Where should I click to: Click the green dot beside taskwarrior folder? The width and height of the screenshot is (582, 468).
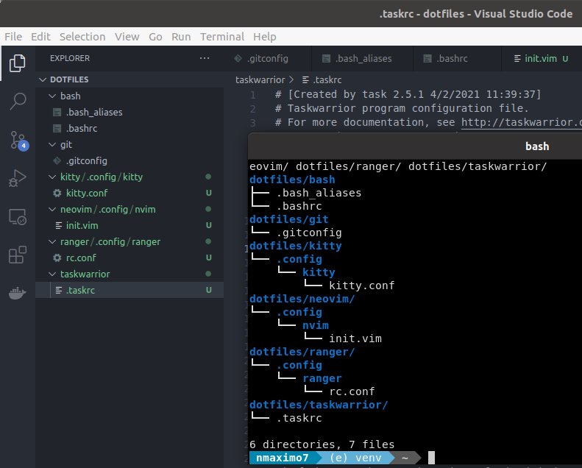(x=208, y=274)
